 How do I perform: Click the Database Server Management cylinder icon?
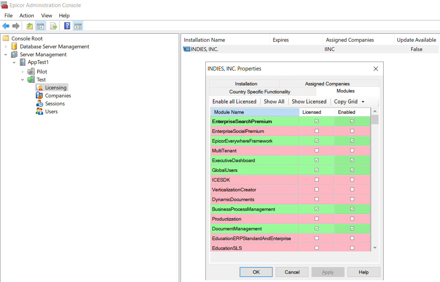pyautogui.click(x=14, y=46)
